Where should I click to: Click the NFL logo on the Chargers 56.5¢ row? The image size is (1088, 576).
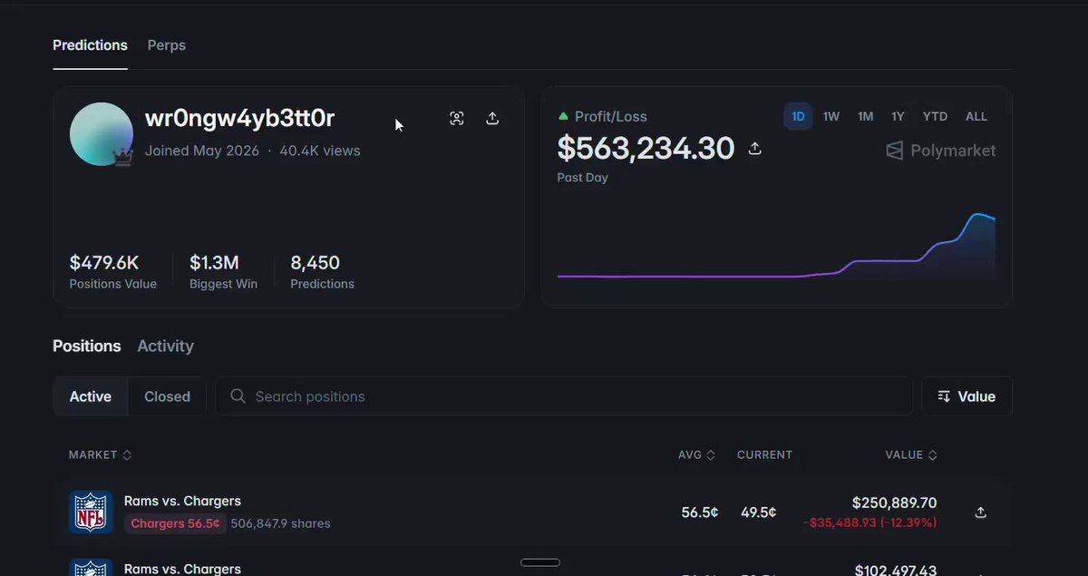pos(91,513)
